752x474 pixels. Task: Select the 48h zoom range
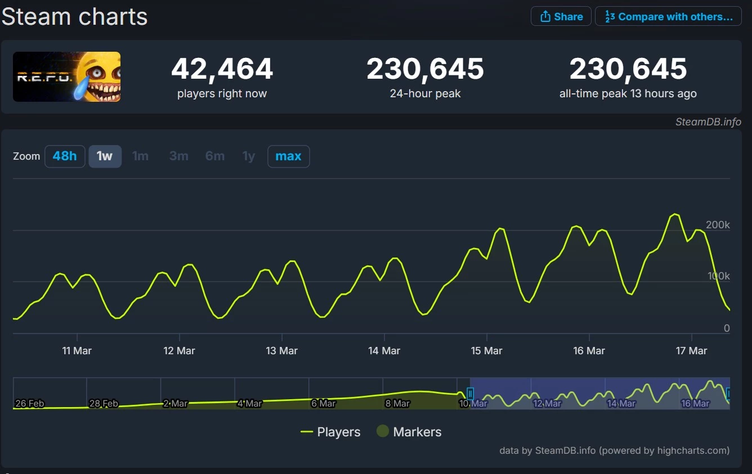tap(65, 156)
